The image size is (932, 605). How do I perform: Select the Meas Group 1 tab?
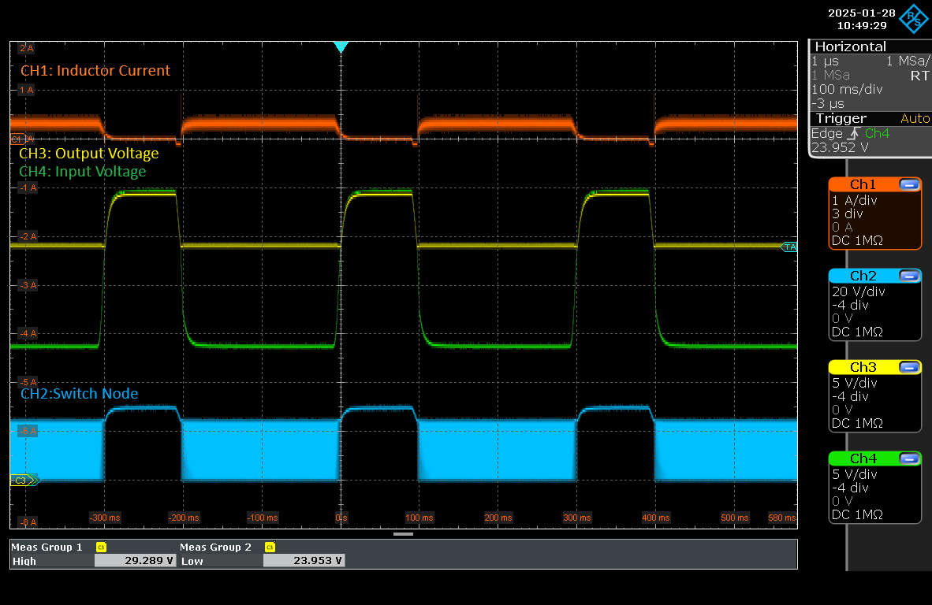tap(47, 547)
